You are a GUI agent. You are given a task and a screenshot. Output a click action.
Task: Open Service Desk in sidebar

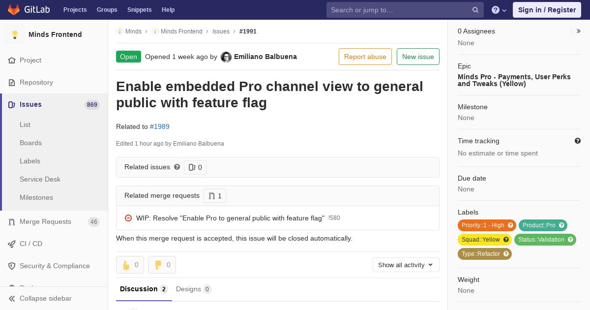pos(40,179)
